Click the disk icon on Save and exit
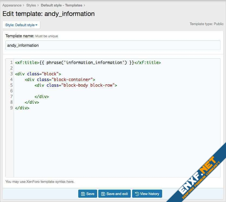This screenshot has width=226, height=202. [103, 194]
